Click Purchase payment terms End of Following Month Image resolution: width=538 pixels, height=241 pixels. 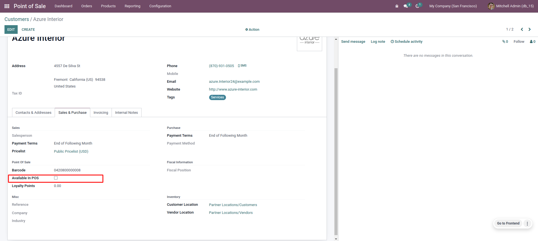(228, 136)
